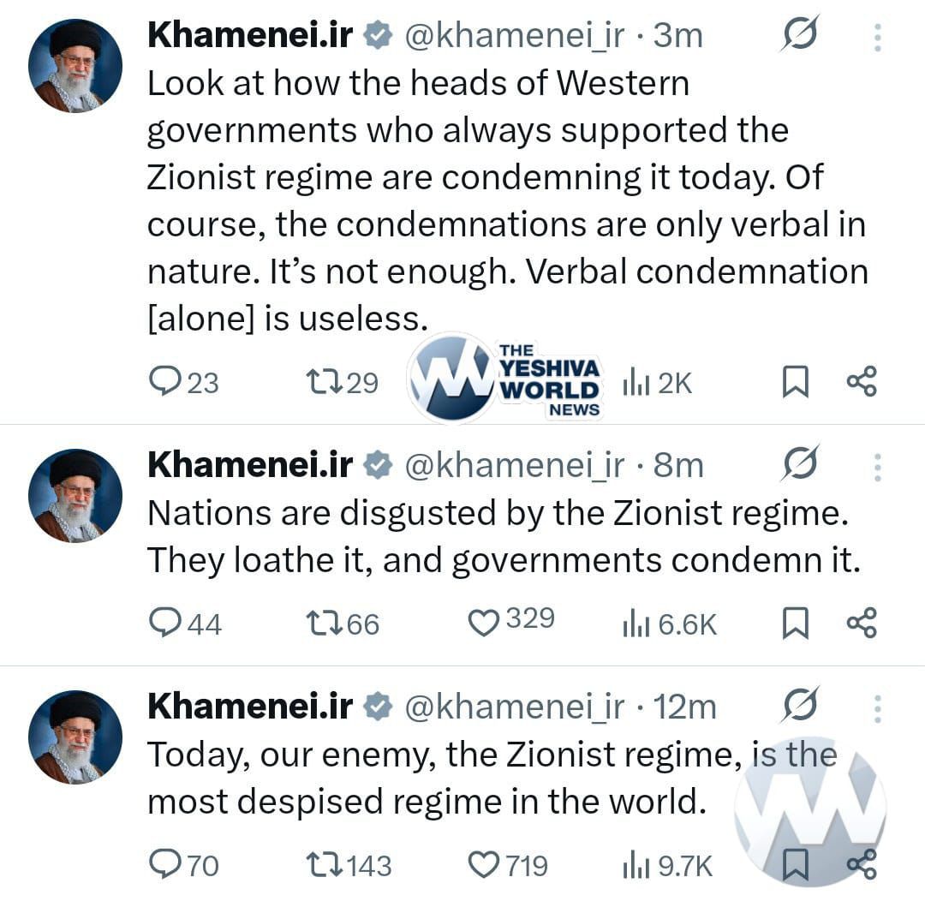Click the 12m timestamp on the bottom tweet
Viewport: 925px width, 901px height.
(684, 707)
